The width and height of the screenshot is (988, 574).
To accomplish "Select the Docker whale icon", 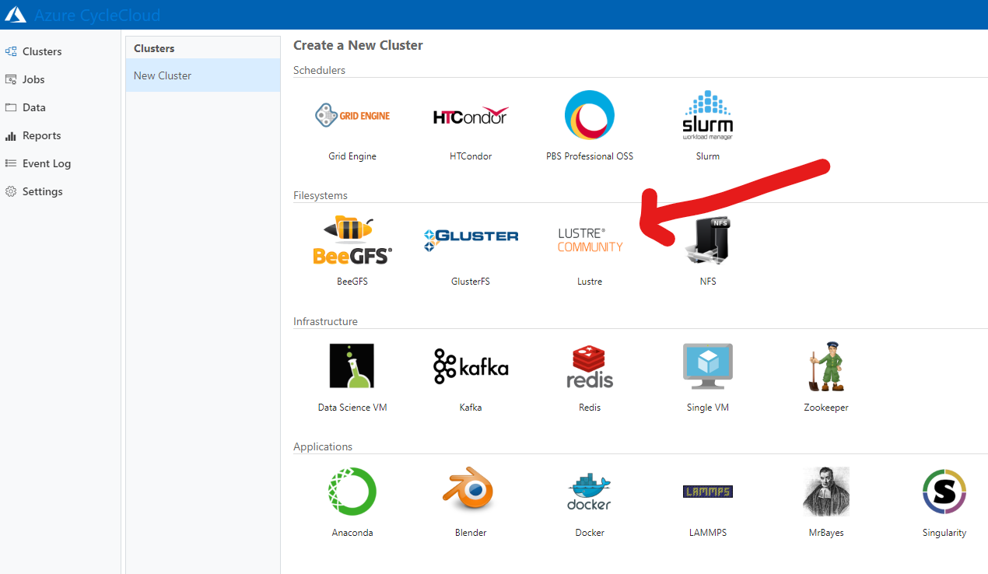I will click(x=589, y=492).
